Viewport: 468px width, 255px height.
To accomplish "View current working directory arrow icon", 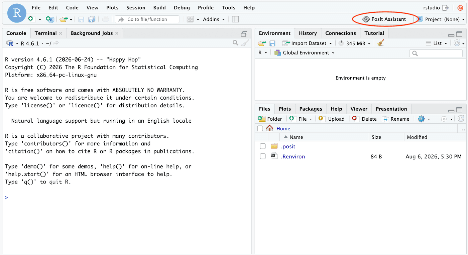I will [x=56, y=43].
